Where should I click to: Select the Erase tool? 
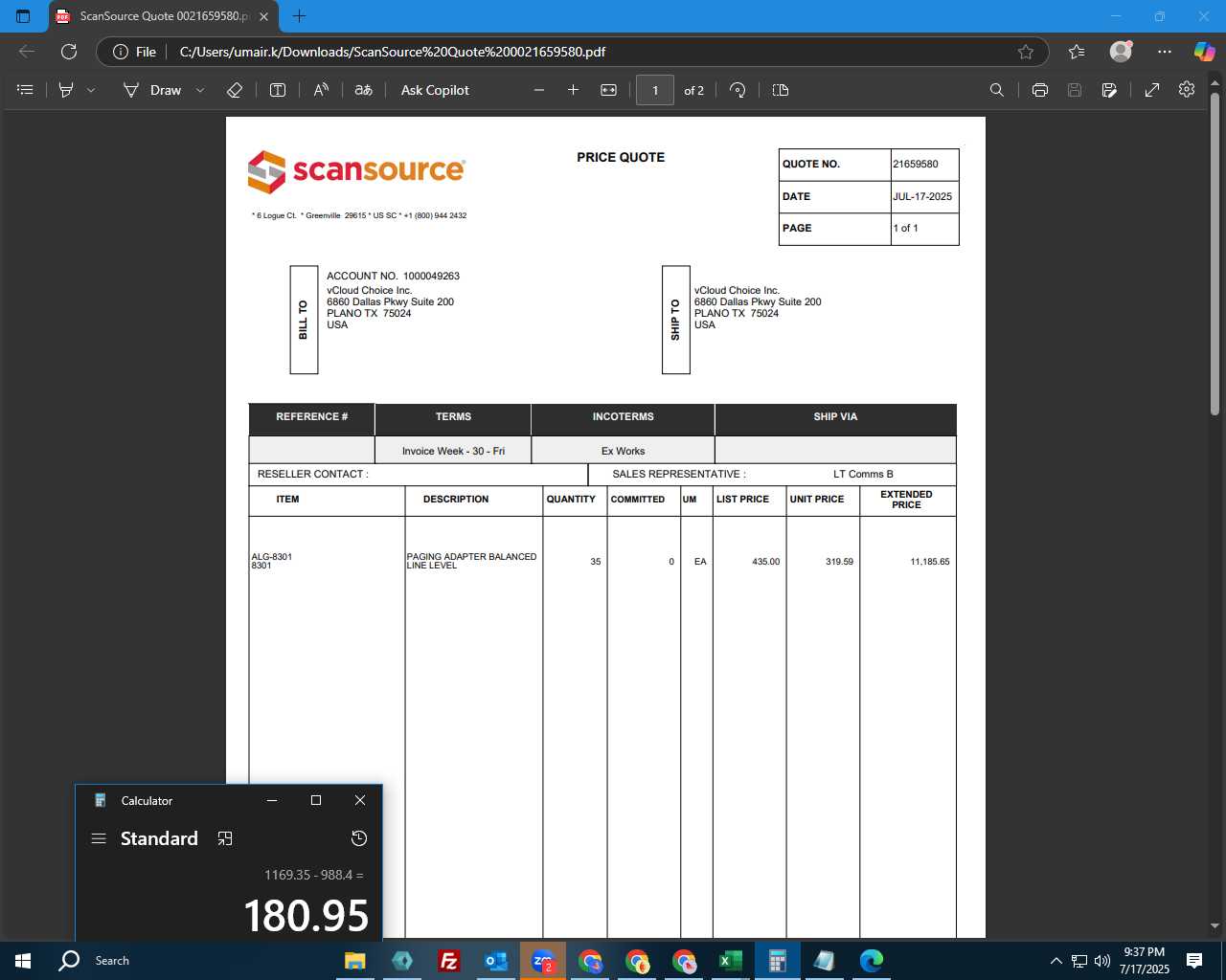tap(235, 90)
